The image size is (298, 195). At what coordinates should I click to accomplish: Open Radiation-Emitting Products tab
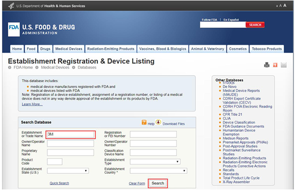[111, 49]
